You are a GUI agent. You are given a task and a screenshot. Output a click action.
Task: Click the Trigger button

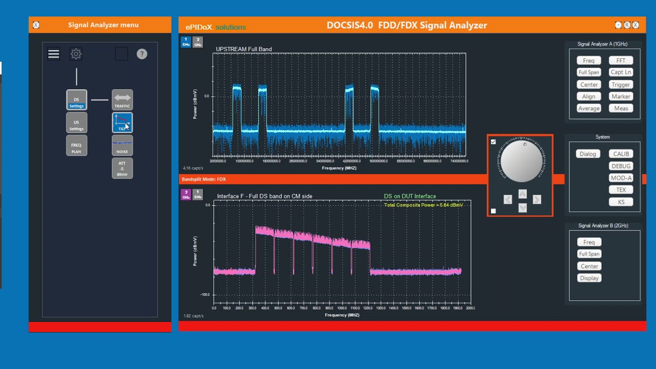pyautogui.click(x=621, y=85)
